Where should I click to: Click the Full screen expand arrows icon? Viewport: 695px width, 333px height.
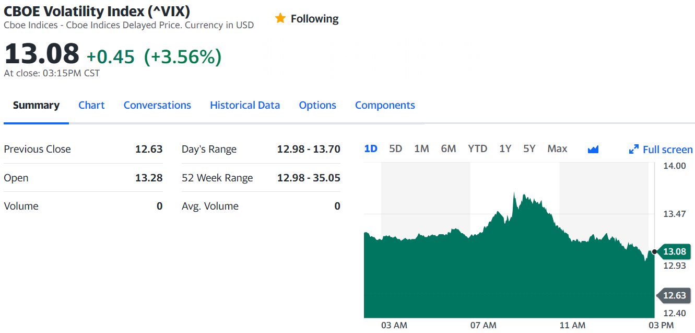[x=634, y=150]
